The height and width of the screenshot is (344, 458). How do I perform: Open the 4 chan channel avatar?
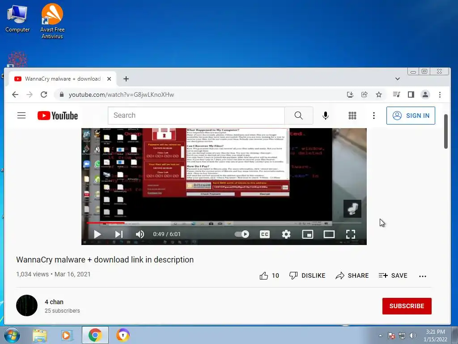(x=27, y=305)
